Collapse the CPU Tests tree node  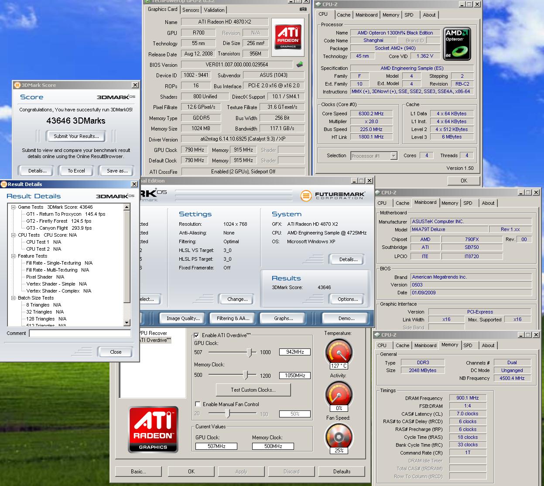tap(14, 235)
